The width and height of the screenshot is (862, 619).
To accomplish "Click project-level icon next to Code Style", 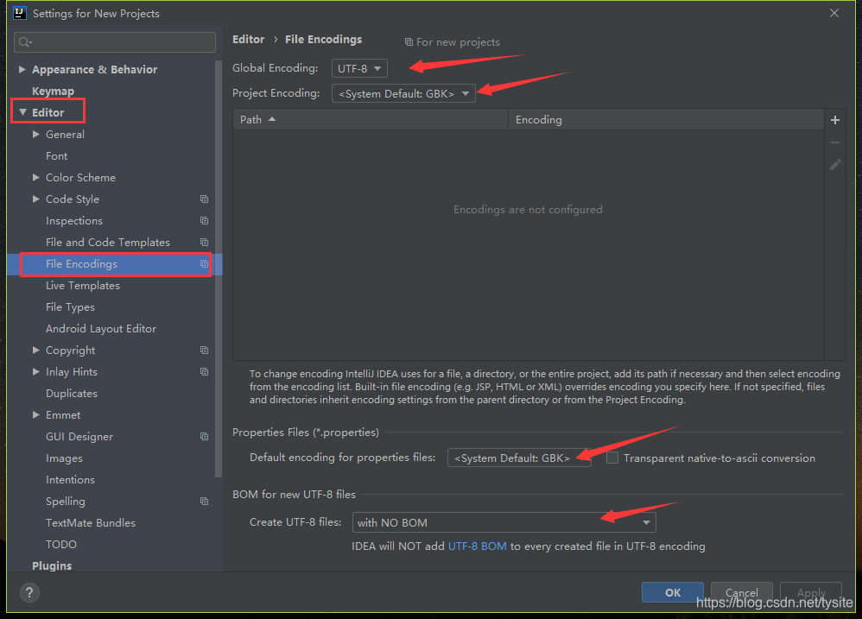I will [204, 199].
